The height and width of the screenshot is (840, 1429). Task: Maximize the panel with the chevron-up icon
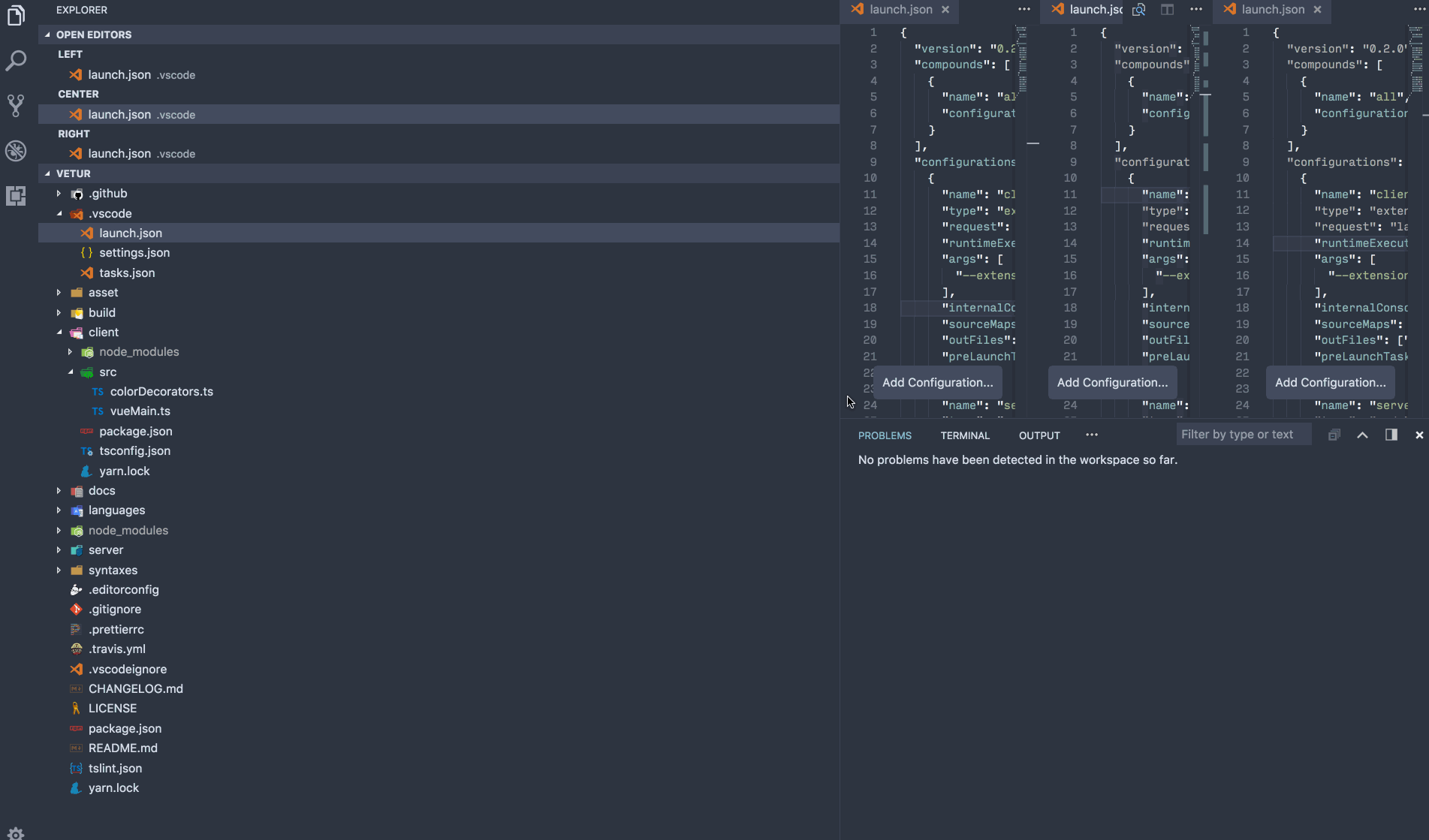(1362, 435)
